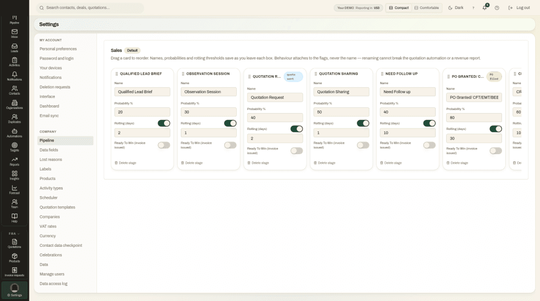Click the search contacts, deals, quotations field
The width and height of the screenshot is (540, 301).
pyautogui.click(x=90, y=8)
